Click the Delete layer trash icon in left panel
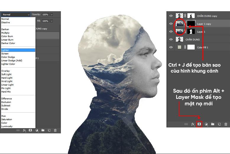This screenshot has height=154, width=230. [55, 130]
